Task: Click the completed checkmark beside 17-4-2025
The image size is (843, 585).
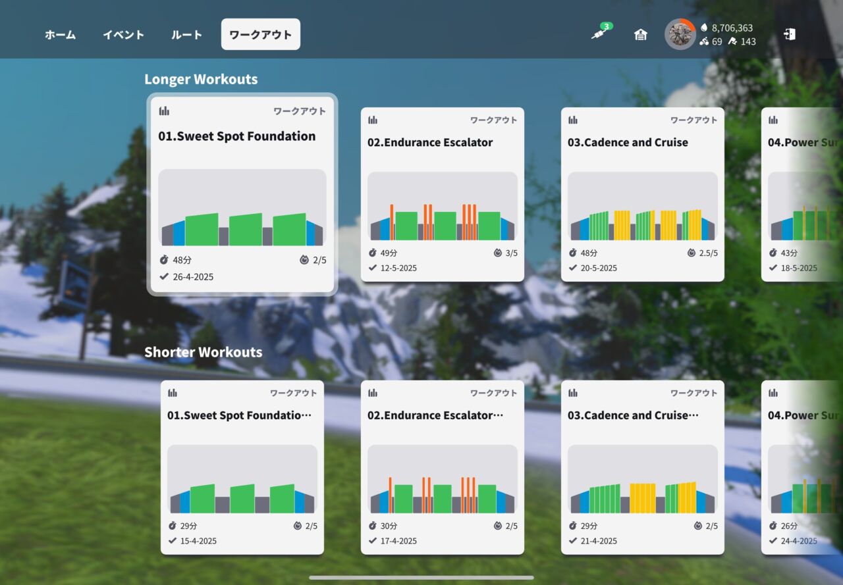Action: (x=373, y=541)
